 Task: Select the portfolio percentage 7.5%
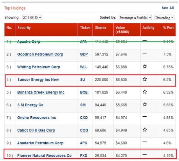[x=167, y=54]
